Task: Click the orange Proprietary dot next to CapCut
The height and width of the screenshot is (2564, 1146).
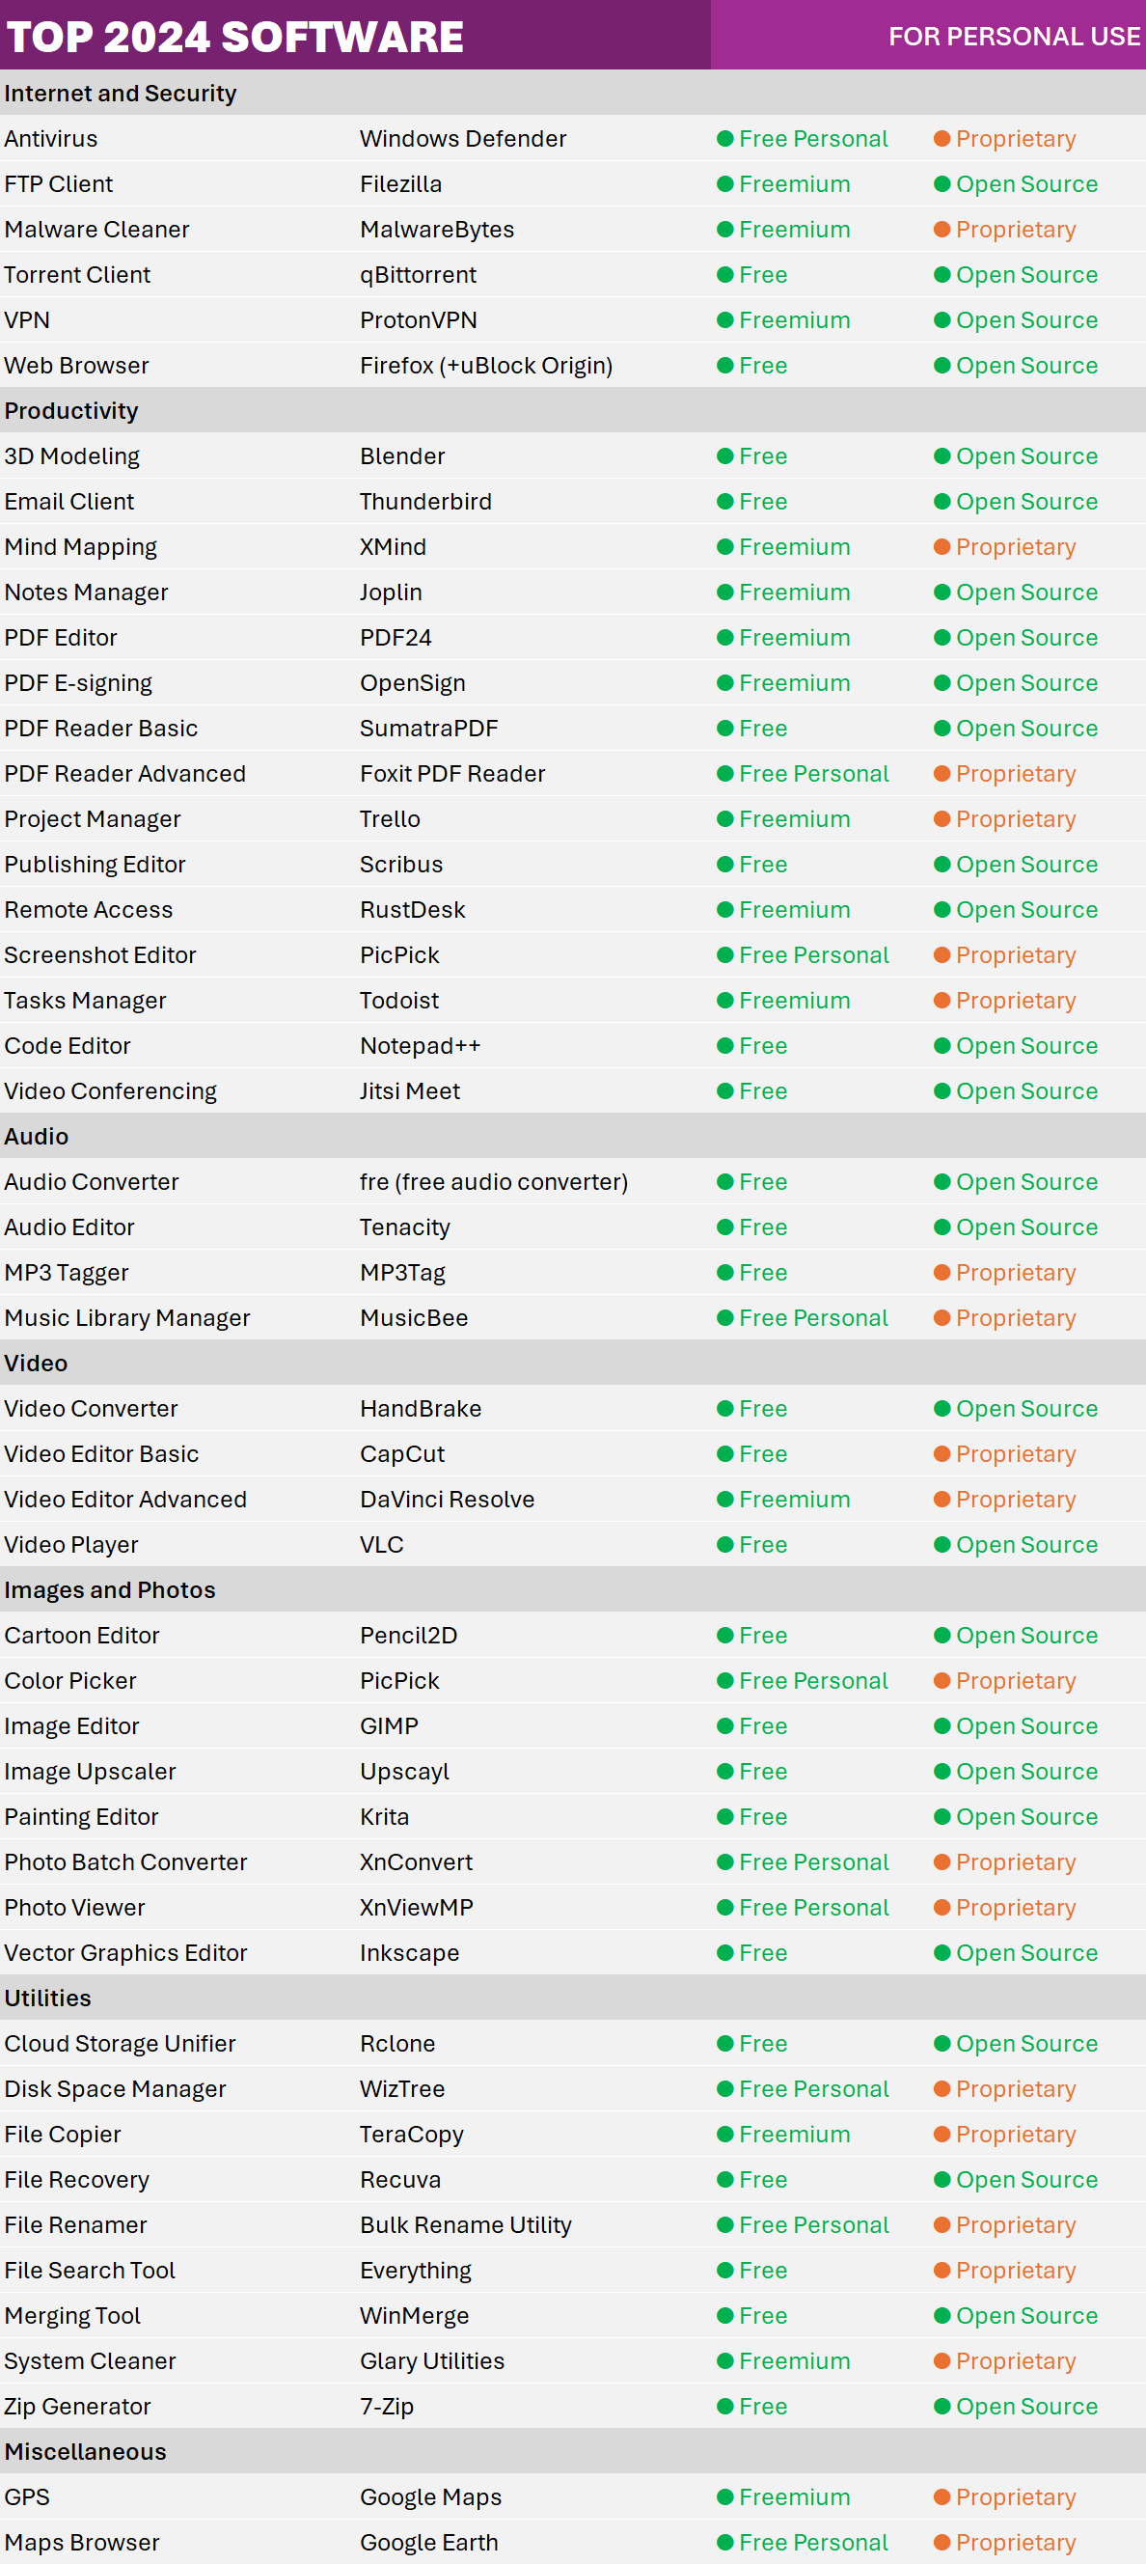Action: [x=942, y=1454]
